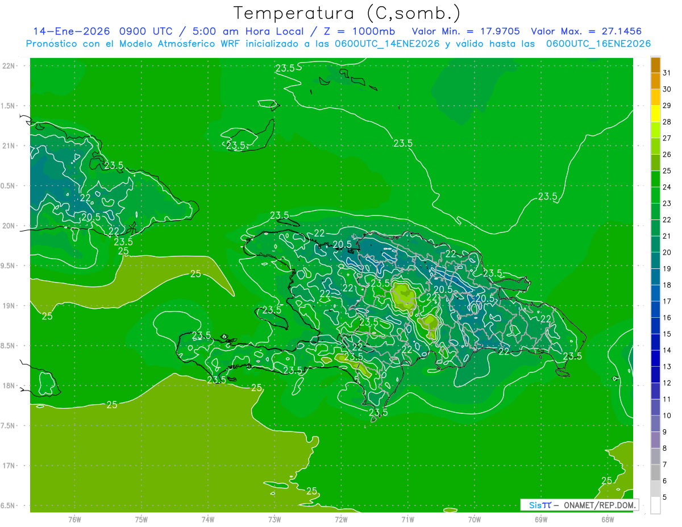Click the longitude axis label "75W"
This screenshot has height=527, width=682.
coord(142,520)
